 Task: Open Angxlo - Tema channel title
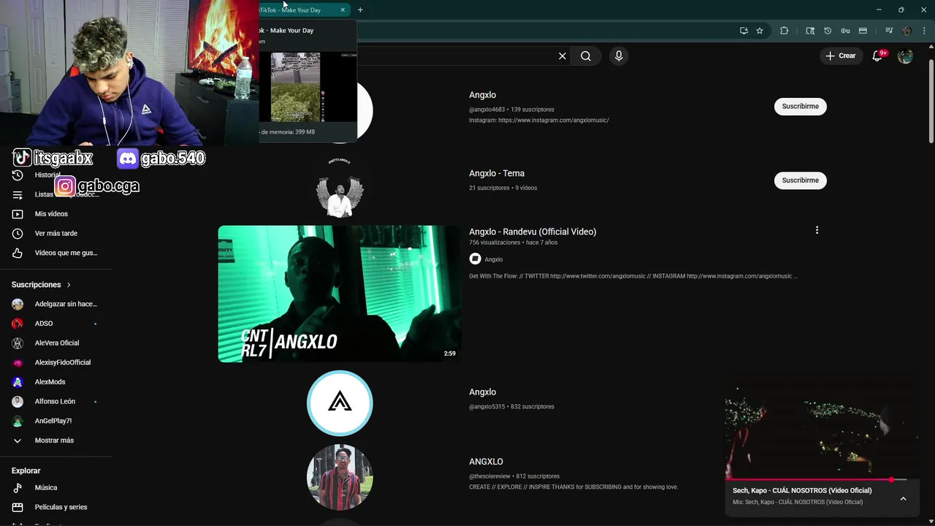point(497,173)
